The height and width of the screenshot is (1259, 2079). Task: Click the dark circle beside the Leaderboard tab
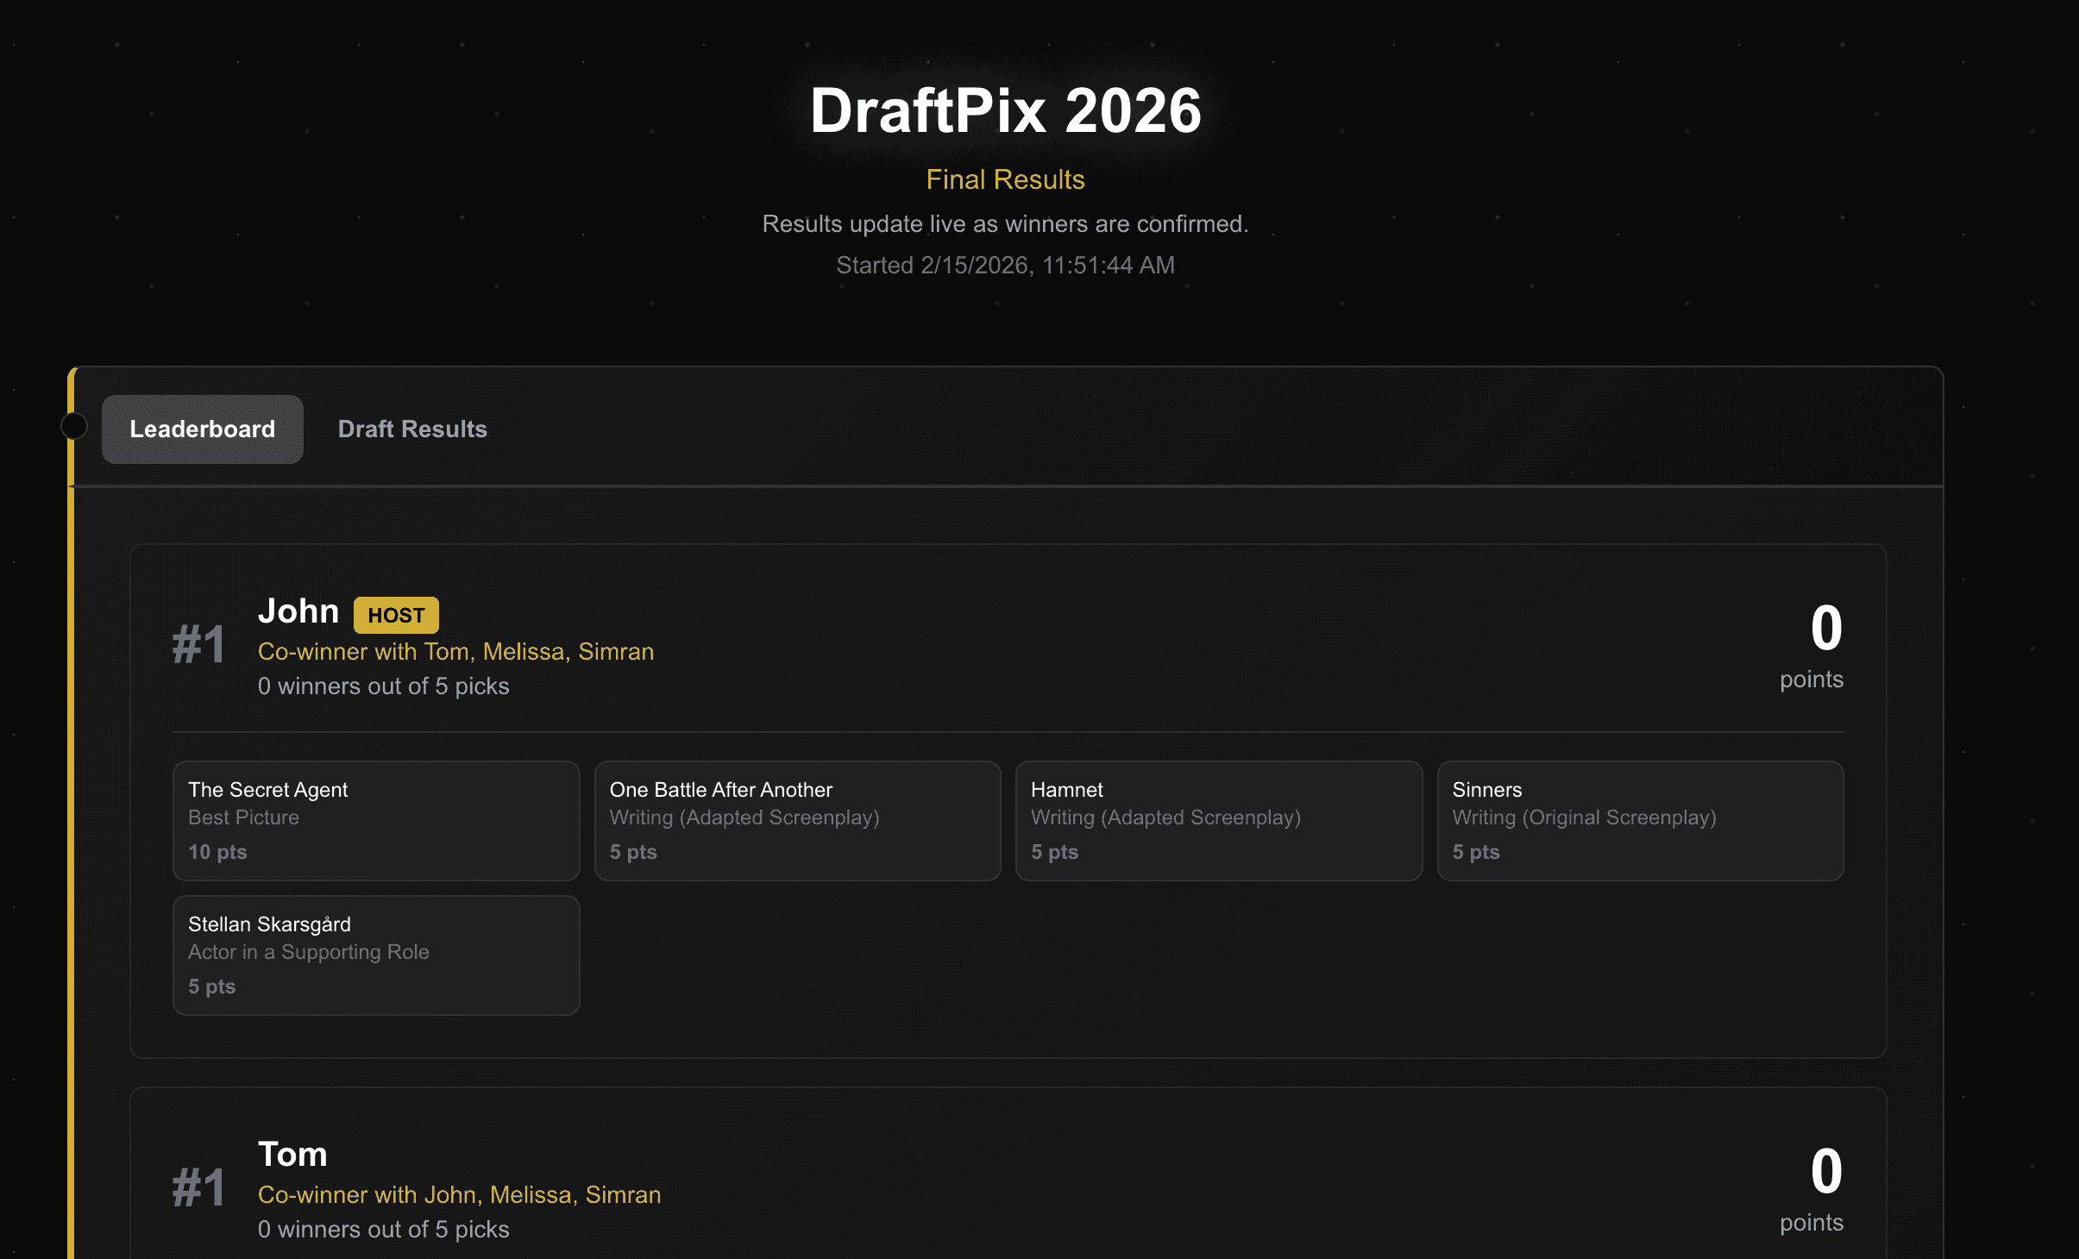pos(74,424)
